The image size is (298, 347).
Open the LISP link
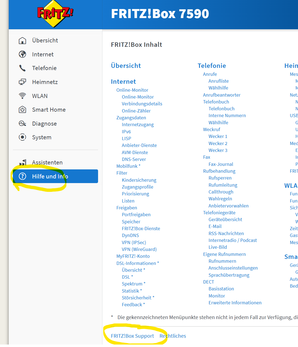(126, 138)
